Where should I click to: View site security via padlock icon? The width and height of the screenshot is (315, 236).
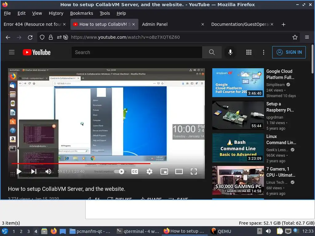[51, 37]
